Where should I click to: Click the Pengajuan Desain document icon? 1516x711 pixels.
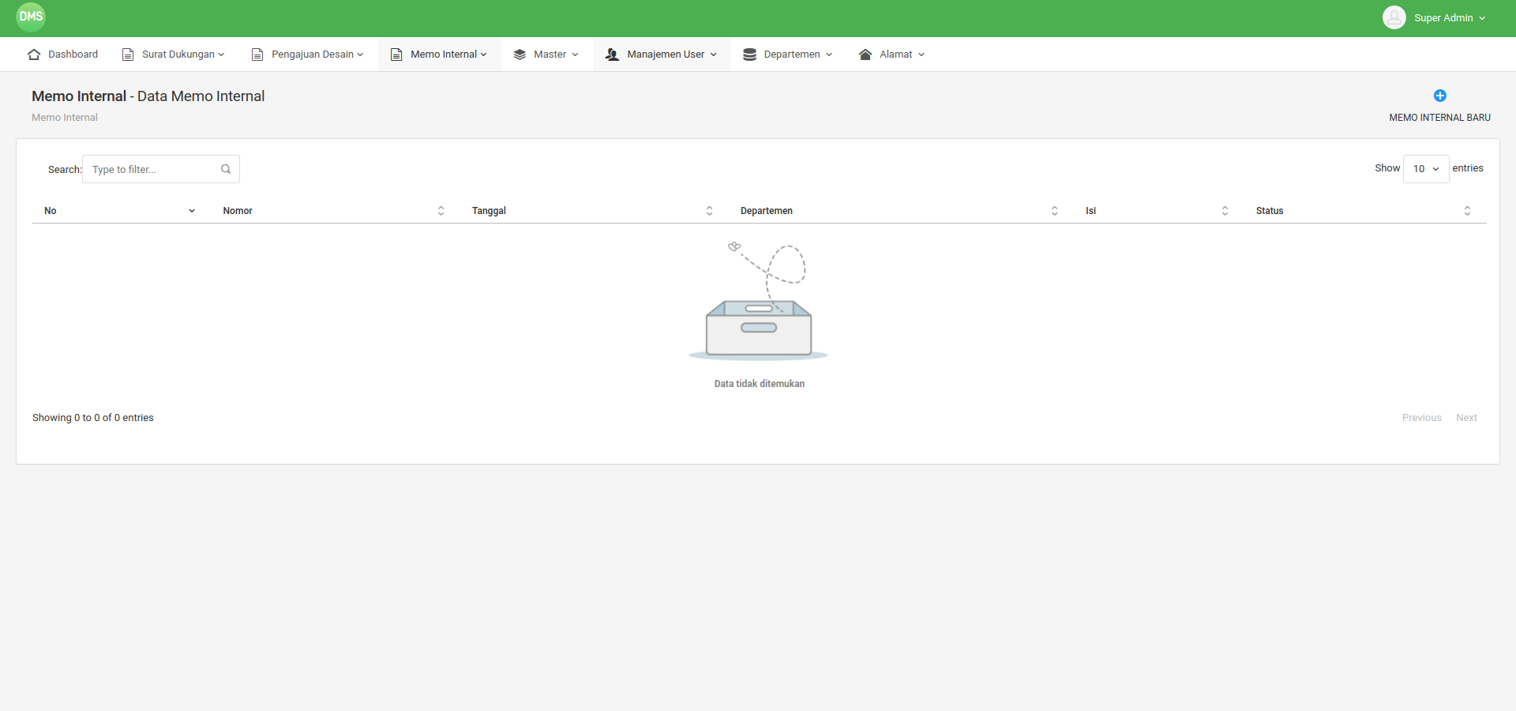click(x=257, y=54)
